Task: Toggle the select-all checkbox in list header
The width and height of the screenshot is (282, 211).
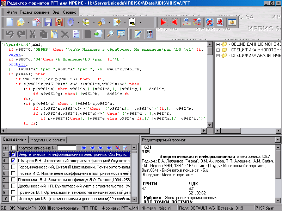Action: coord(13,148)
